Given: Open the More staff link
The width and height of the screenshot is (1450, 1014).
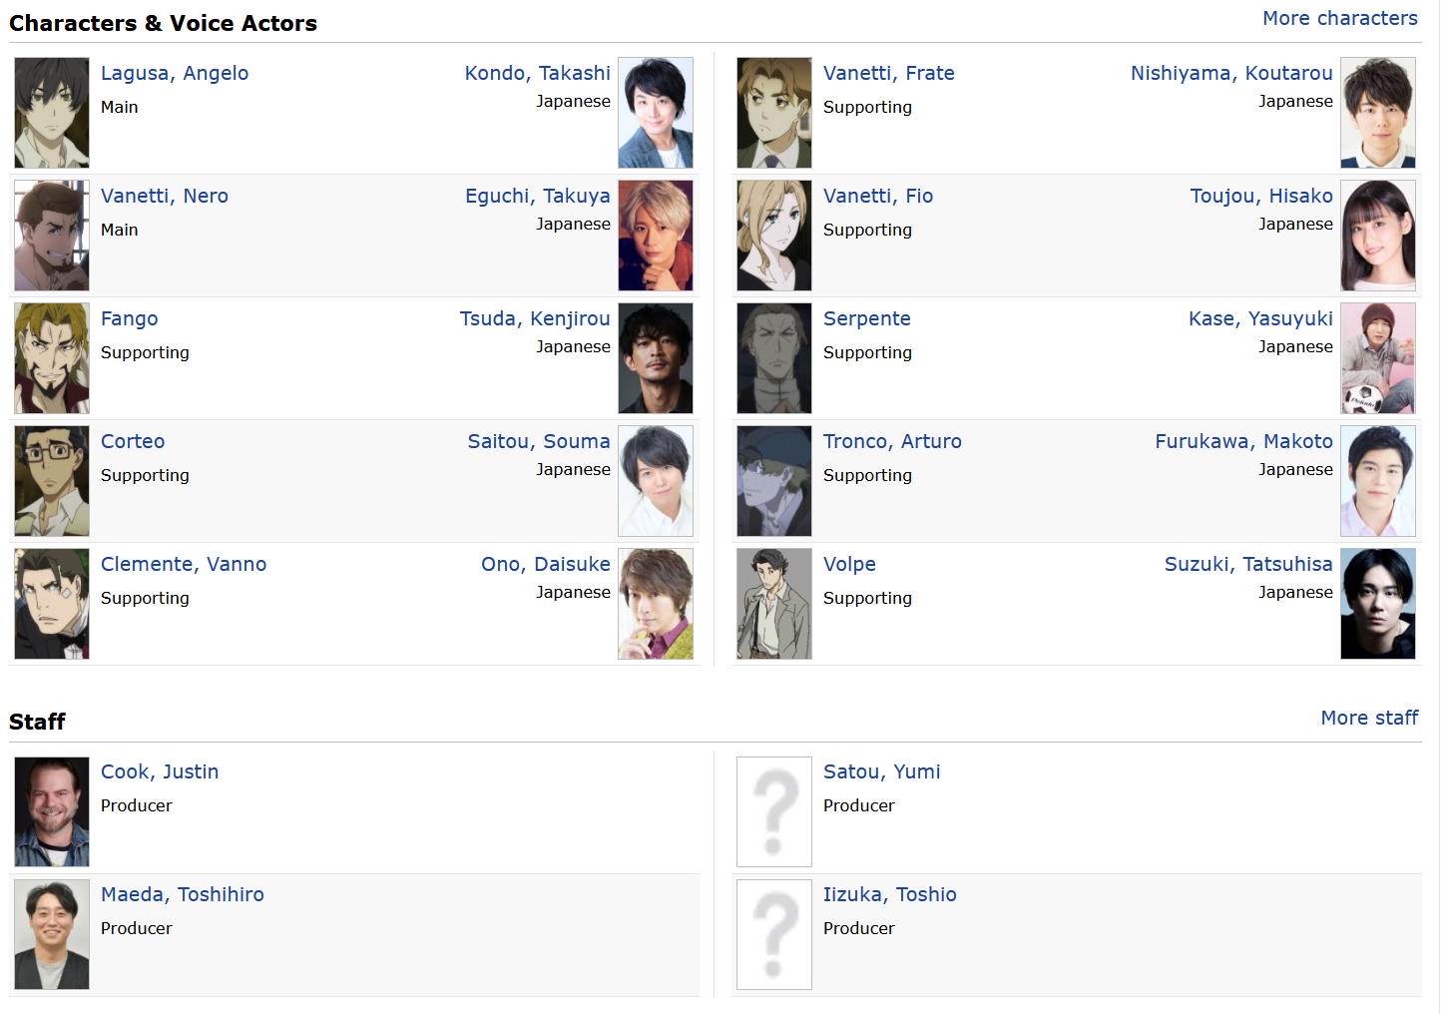Looking at the screenshot, I should point(1368,718).
